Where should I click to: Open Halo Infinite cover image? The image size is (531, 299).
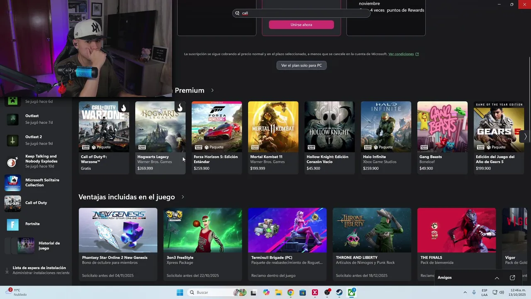[x=386, y=127]
